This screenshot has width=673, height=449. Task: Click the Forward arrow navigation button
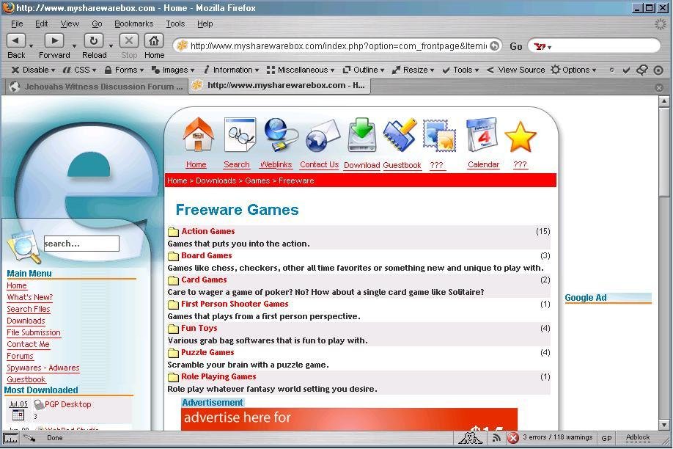(54, 41)
